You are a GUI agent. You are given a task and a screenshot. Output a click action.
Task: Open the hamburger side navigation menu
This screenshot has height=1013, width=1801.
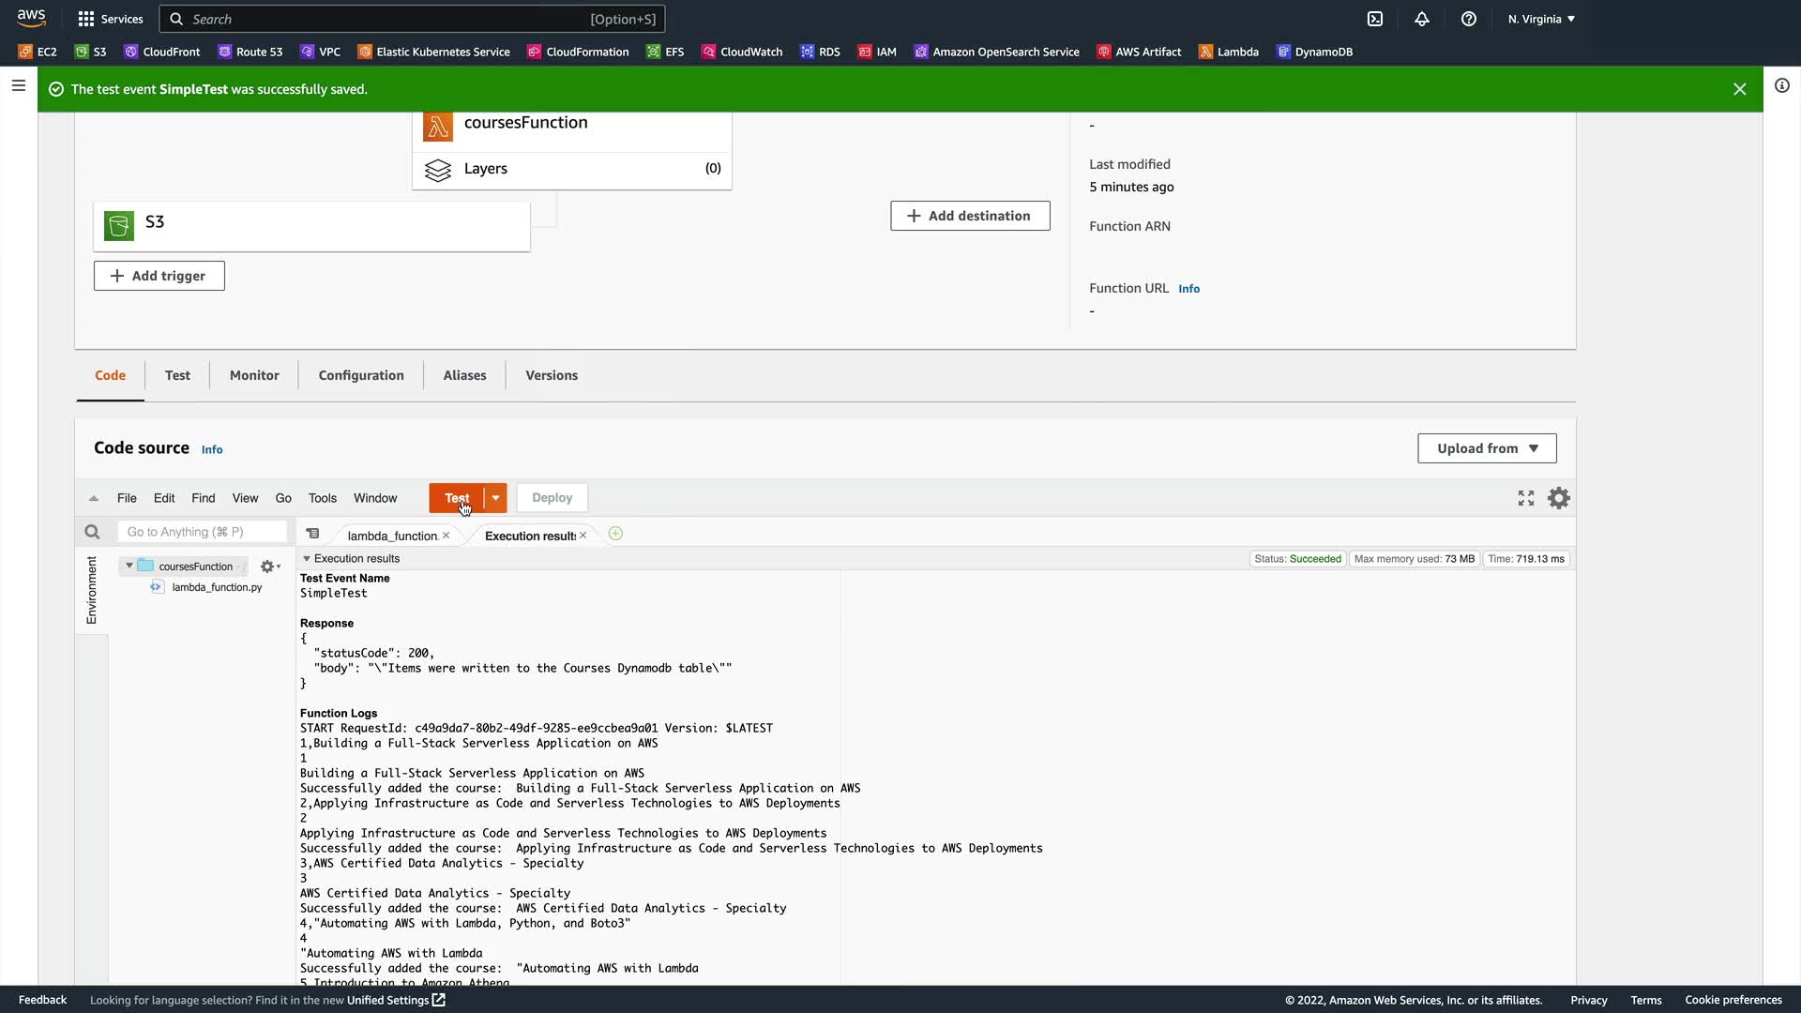pyautogui.click(x=18, y=86)
